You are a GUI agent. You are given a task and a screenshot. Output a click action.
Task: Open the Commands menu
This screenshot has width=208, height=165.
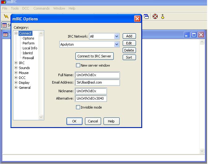click(x=41, y=8)
